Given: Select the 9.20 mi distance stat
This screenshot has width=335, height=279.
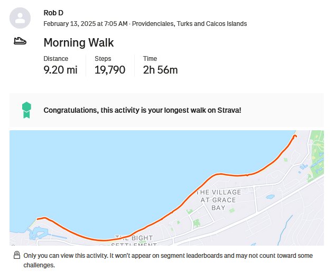Looking at the screenshot, I should point(60,70).
